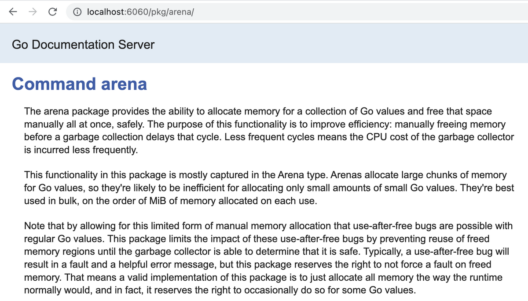
Task: Click the browser forward arrow
Action: [x=33, y=12]
